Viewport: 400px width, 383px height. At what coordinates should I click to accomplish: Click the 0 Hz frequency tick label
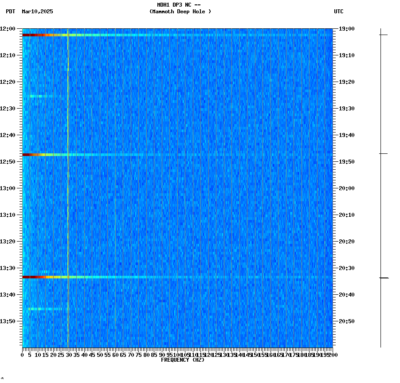(21, 355)
